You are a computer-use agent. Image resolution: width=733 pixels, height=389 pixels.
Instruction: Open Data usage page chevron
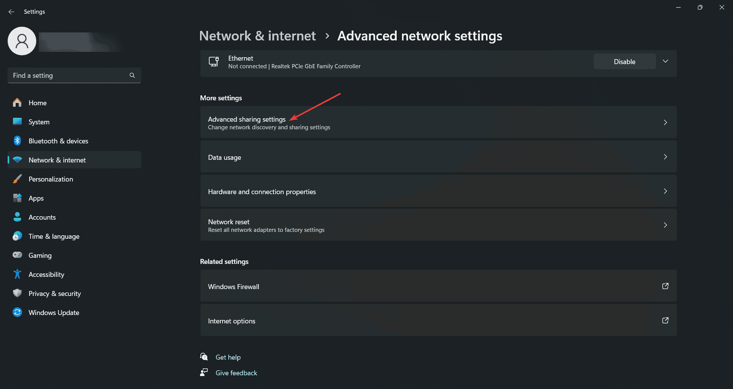tap(665, 157)
